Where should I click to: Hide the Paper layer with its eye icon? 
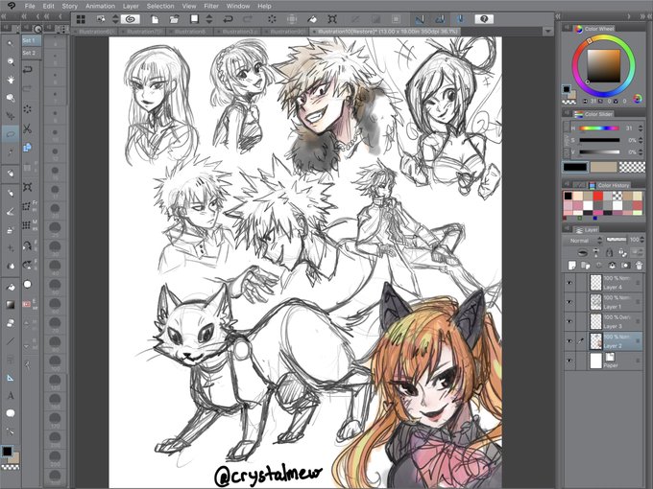[x=568, y=361]
